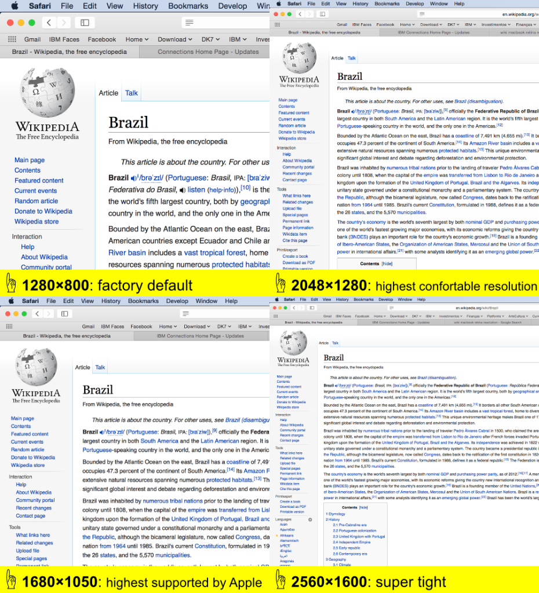Click the favorites grid icon in the bookmarks bar

coord(12,39)
